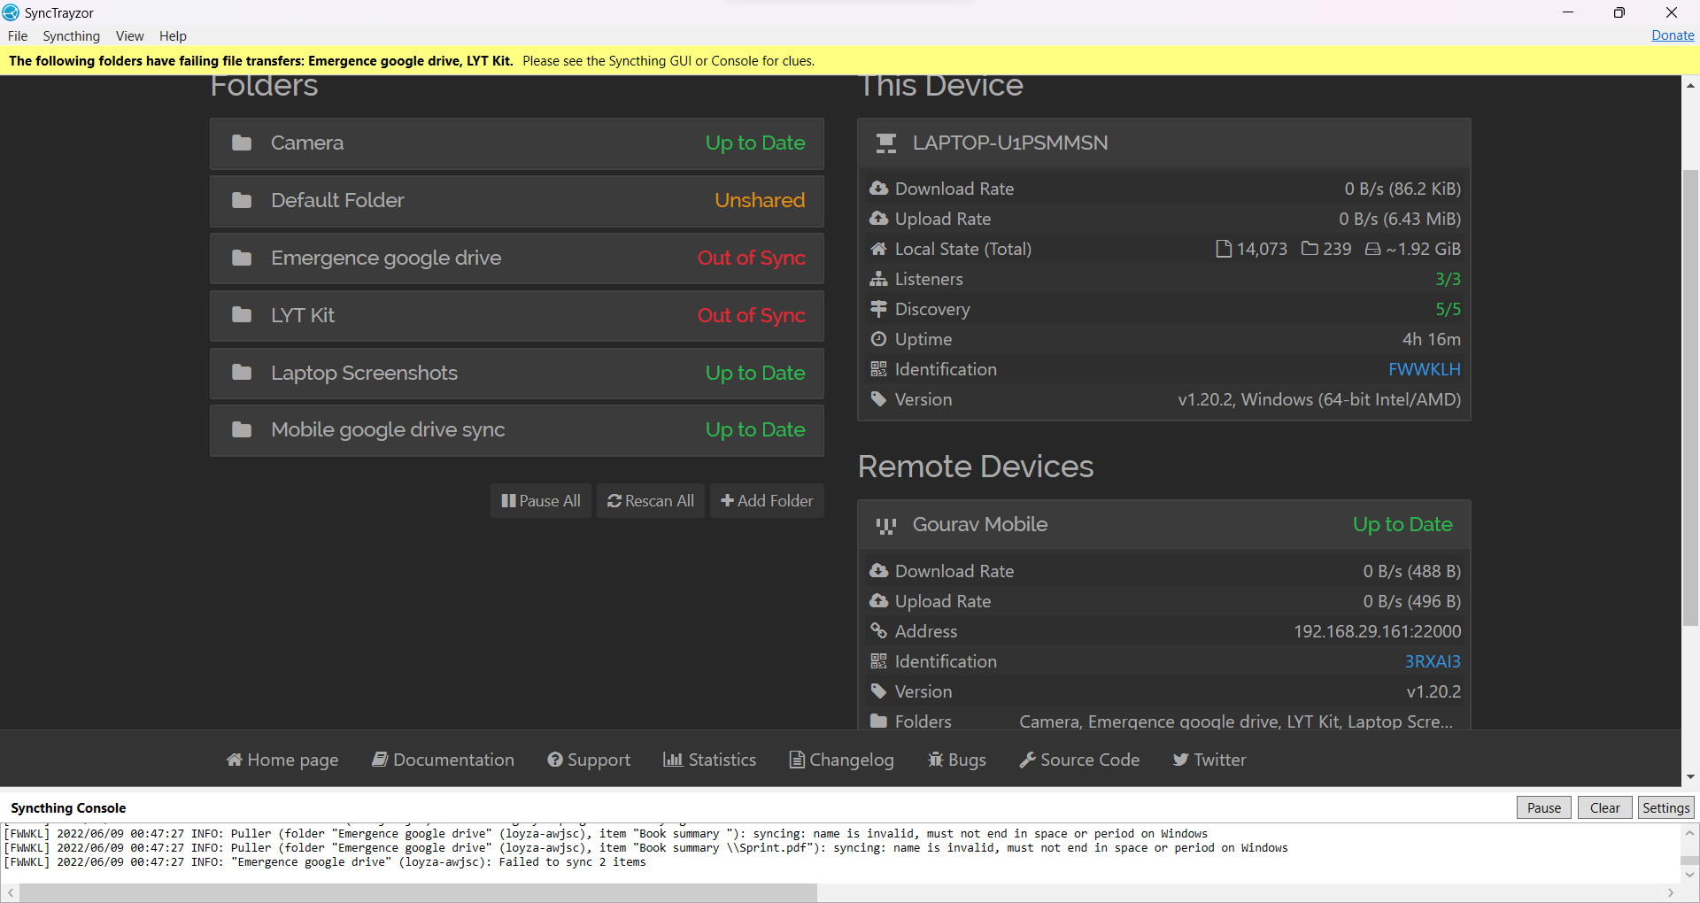Click This Device Identification QR icon
The height and width of the screenshot is (903, 1700).
coord(878,369)
